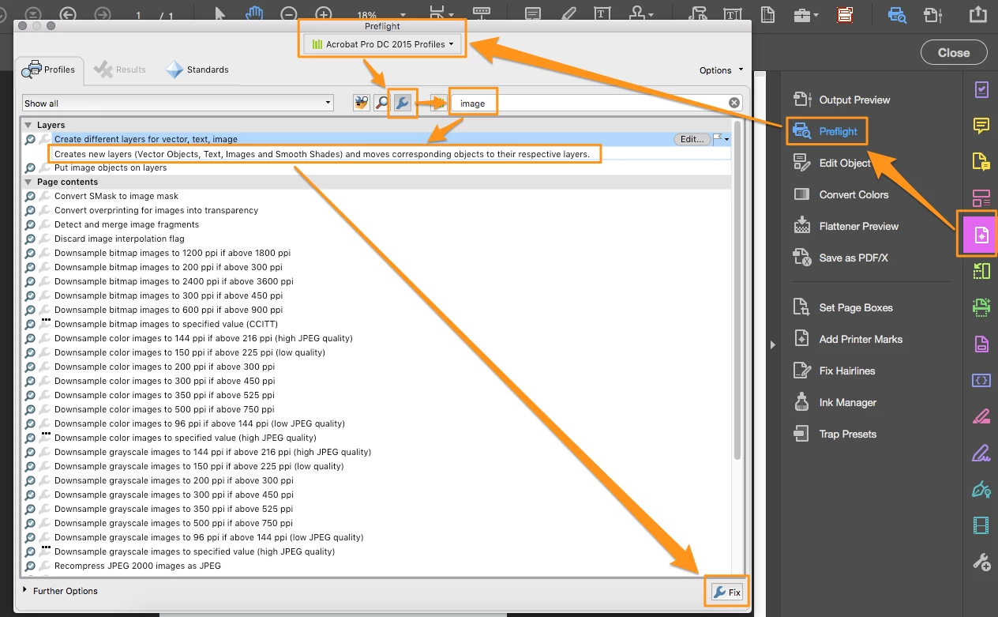Click the yellow comment bubble sidebar icon
This screenshot has width=998, height=617.
click(x=981, y=126)
